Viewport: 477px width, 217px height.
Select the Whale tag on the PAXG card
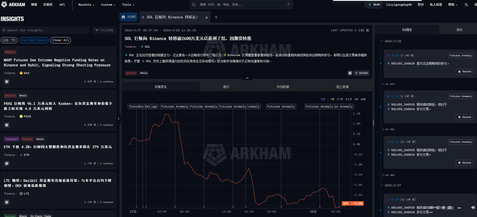[x=23, y=96]
